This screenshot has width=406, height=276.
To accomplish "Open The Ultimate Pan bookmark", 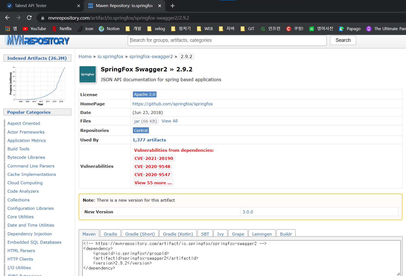I will tap(386, 28).
